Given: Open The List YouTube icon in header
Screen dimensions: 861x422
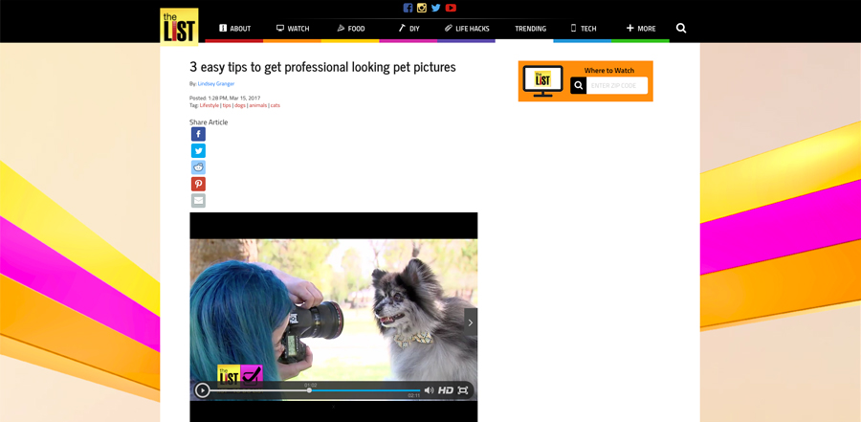Looking at the screenshot, I should [x=451, y=8].
